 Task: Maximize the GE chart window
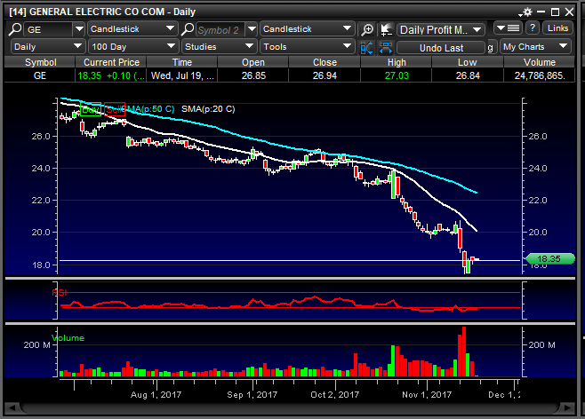555,12
